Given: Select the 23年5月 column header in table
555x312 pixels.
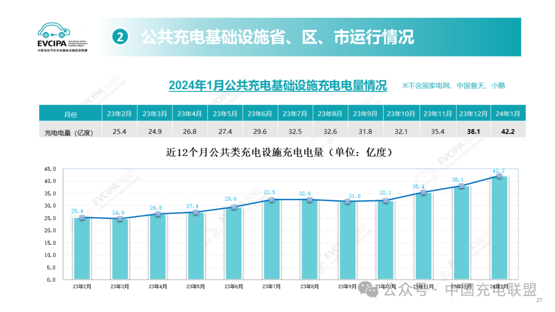Looking at the screenshot, I should [225, 113].
